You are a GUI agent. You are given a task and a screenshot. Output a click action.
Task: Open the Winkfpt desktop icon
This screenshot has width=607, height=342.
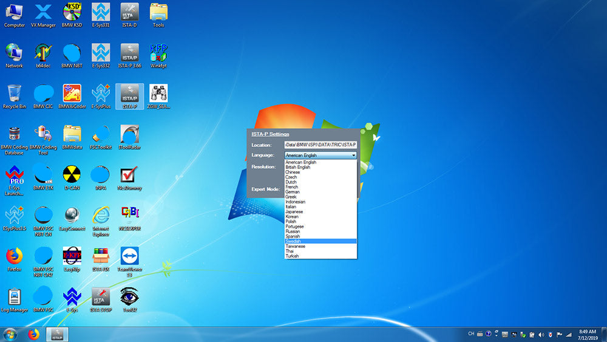pyautogui.click(x=158, y=53)
